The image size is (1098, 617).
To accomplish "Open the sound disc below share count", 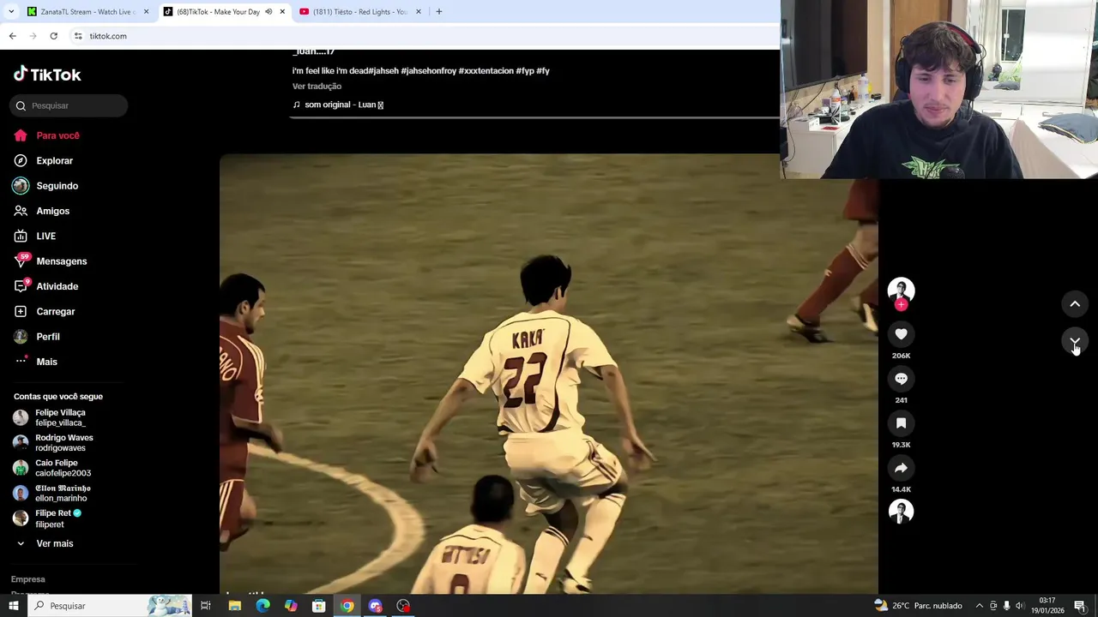I will click(901, 512).
